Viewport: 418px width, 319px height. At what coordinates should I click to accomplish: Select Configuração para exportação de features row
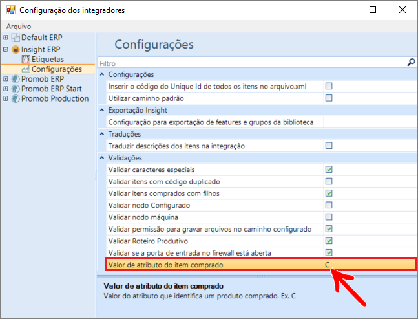[x=262, y=122]
